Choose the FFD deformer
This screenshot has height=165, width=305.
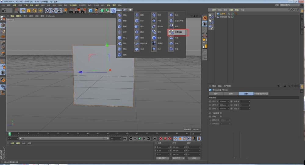pyautogui.click(x=139, y=21)
